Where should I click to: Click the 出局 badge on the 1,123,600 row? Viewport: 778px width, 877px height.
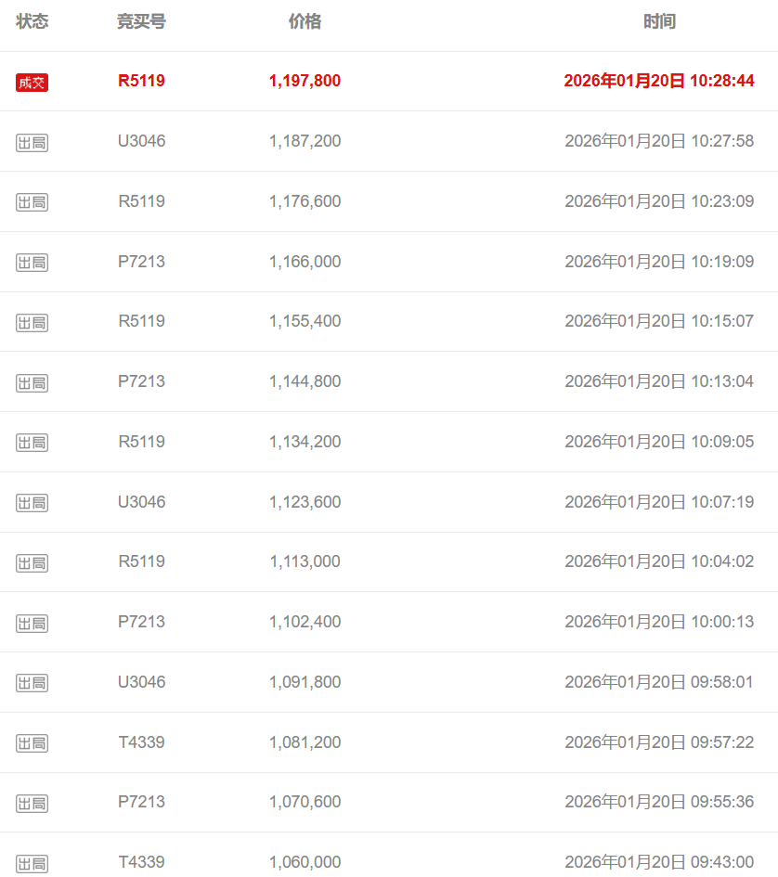click(32, 503)
